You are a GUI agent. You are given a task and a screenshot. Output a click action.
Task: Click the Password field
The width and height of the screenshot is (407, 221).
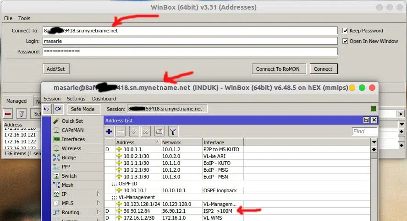[190, 52]
